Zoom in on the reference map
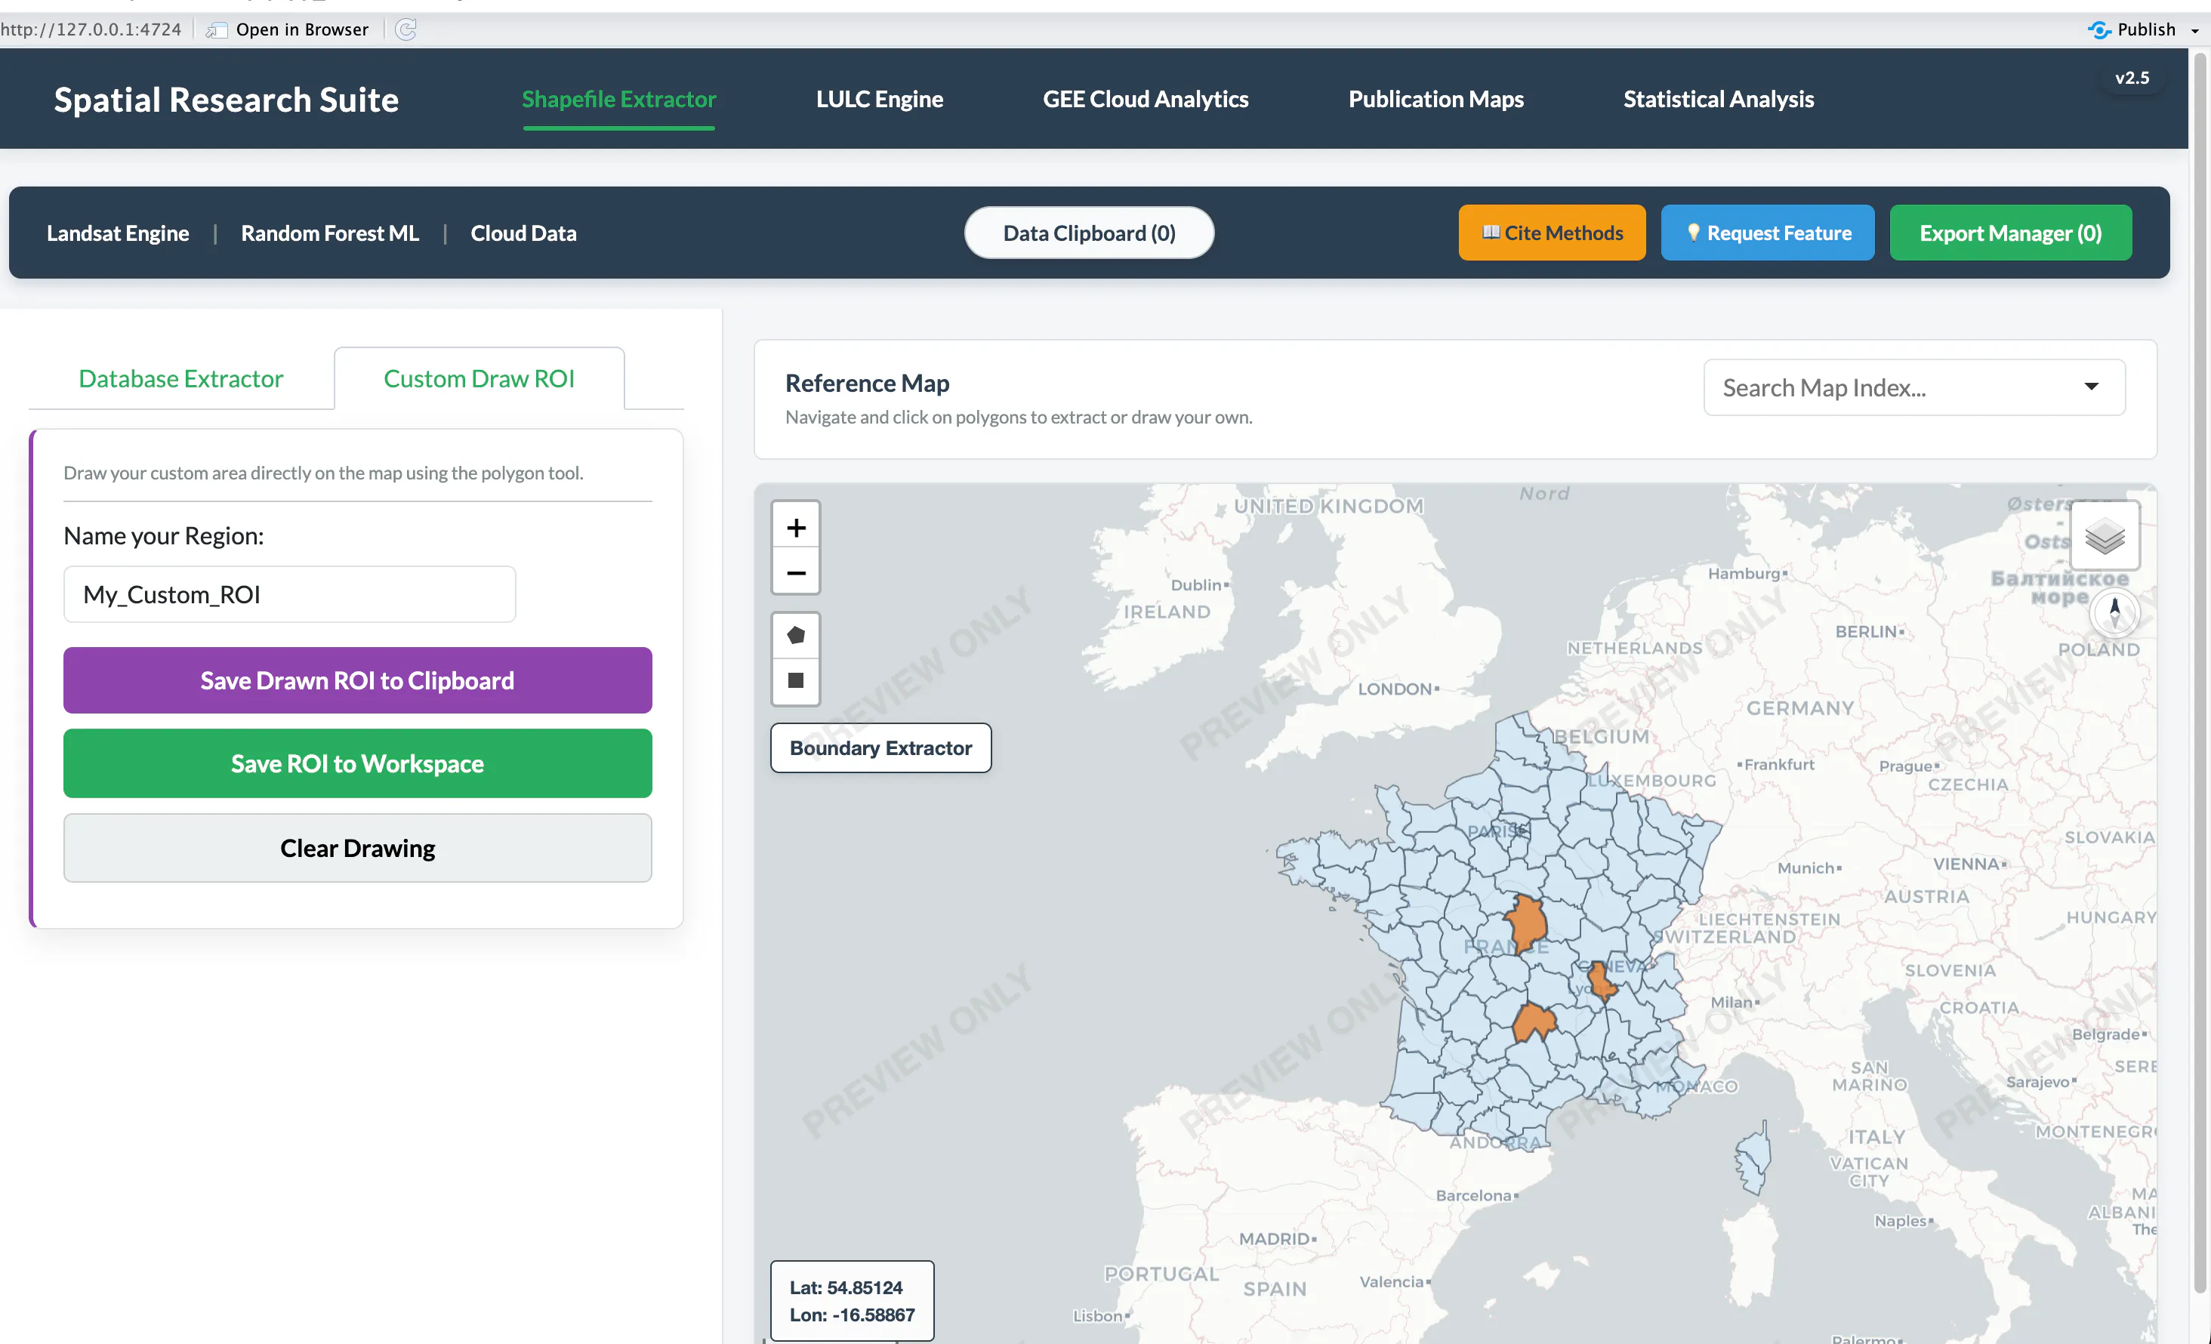The width and height of the screenshot is (2211, 1344). pos(795,527)
